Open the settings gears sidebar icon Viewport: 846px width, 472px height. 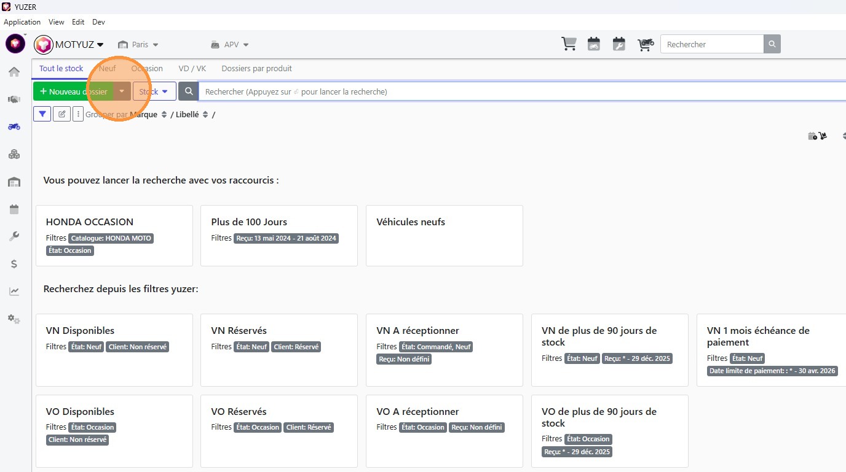pos(14,319)
